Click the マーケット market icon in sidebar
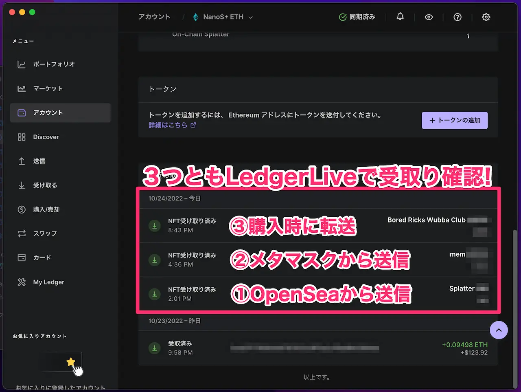 coord(22,88)
